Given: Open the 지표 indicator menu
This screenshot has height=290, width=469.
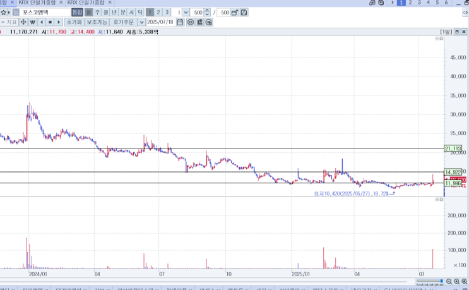Looking at the screenshot, I should coord(9,22).
